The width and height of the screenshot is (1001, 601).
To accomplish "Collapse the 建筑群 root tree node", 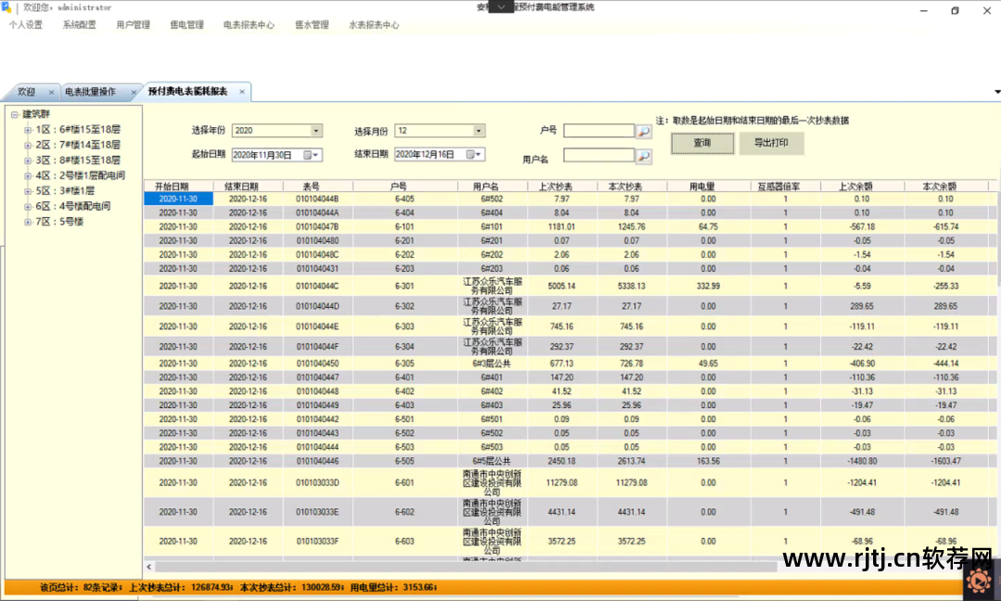I will [x=15, y=115].
